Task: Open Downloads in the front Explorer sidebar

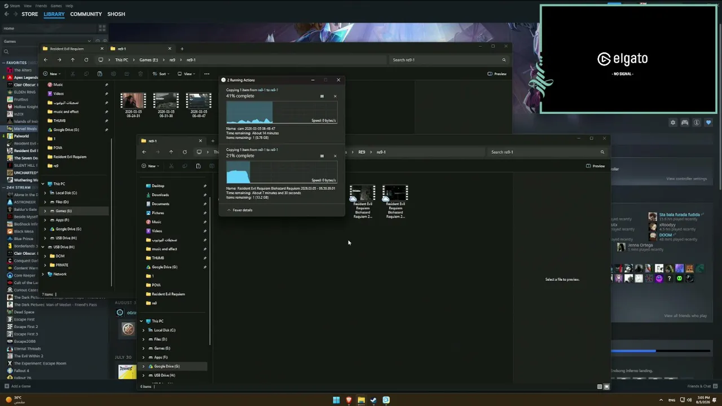Action: [x=160, y=195]
